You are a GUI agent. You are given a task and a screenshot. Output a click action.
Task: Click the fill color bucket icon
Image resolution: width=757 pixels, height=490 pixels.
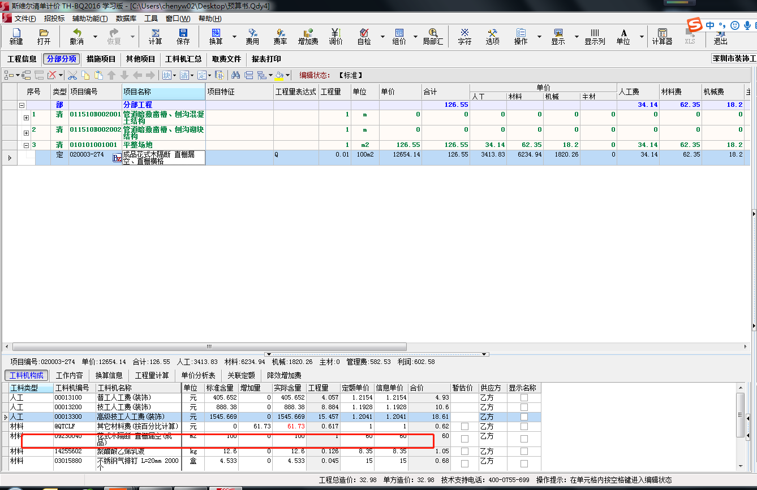coord(278,75)
